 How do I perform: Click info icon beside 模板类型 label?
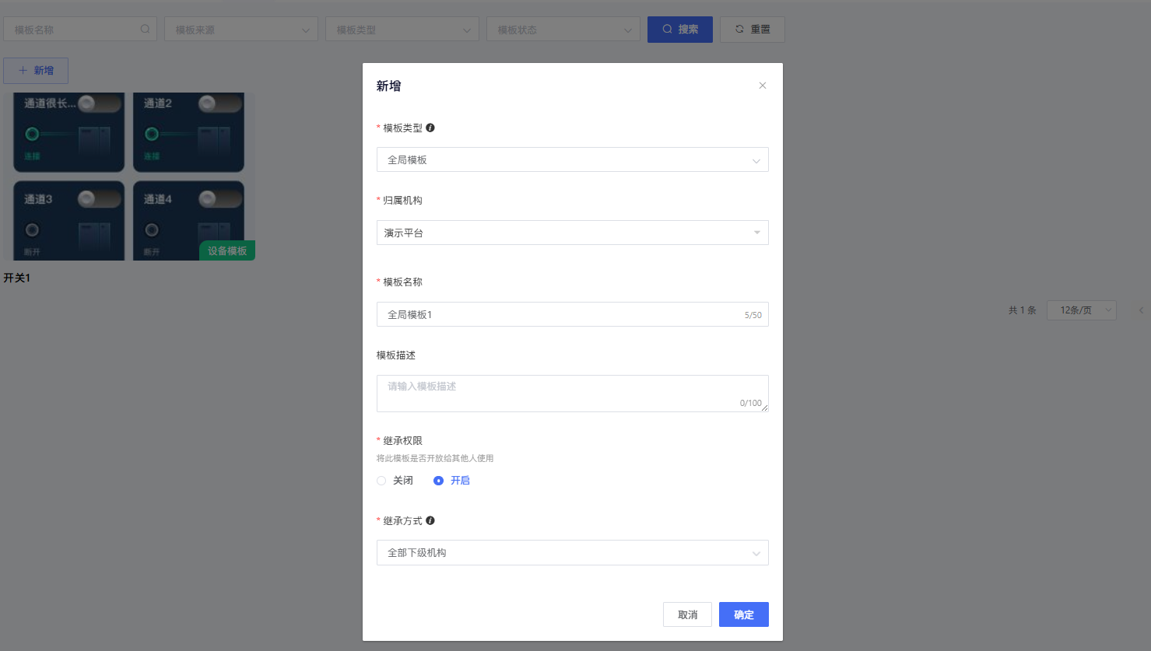[x=430, y=128]
